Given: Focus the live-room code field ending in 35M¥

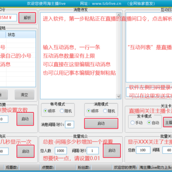Looking at the screenshot, I should point(8,18).
